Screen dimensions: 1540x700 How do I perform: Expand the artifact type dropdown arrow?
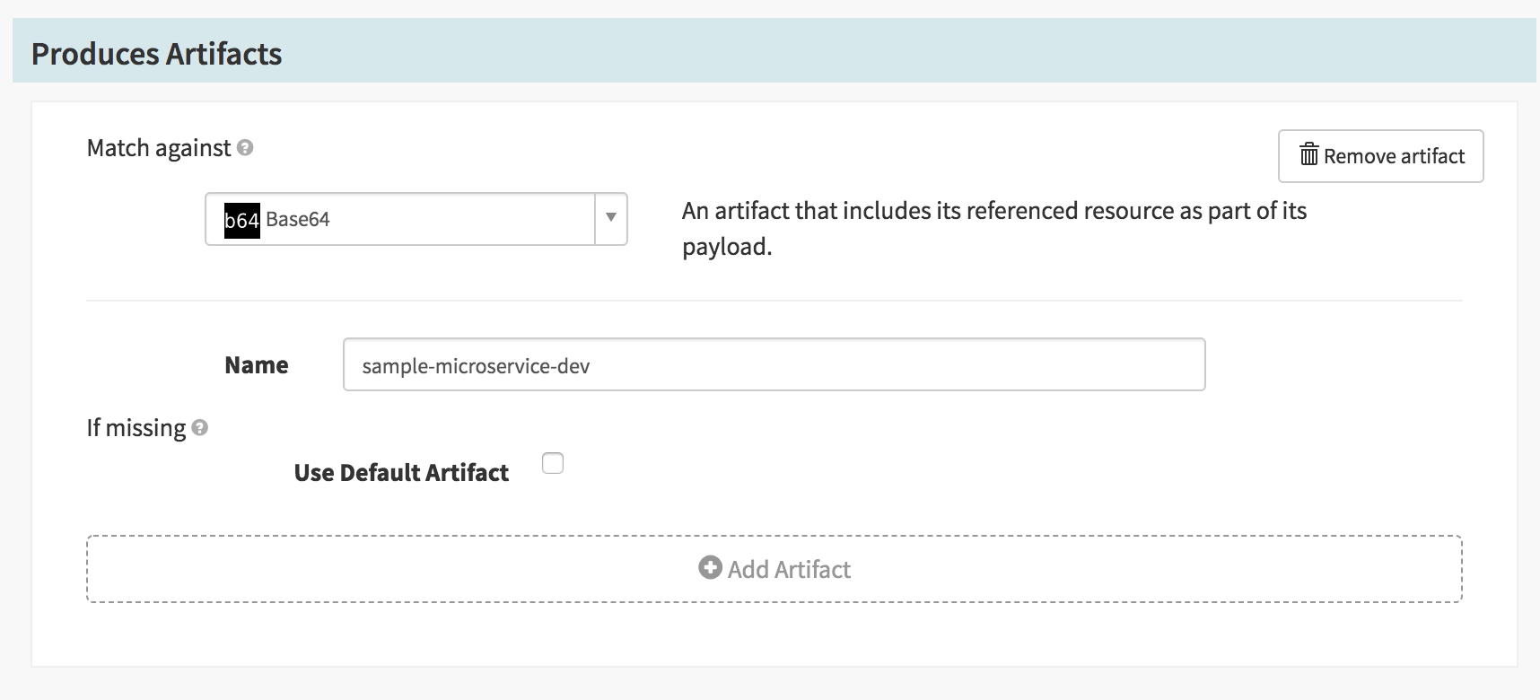pos(611,218)
